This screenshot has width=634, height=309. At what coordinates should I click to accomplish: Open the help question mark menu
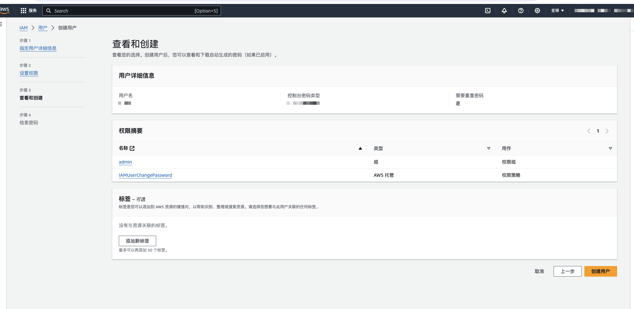coord(521,11)
